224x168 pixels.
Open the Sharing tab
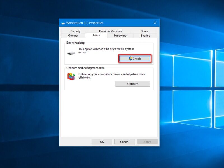click(145, 36)
